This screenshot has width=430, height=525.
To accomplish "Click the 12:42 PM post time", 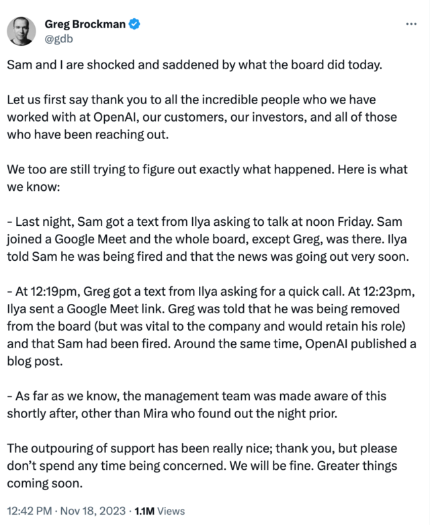I will [x=29, y=511].
